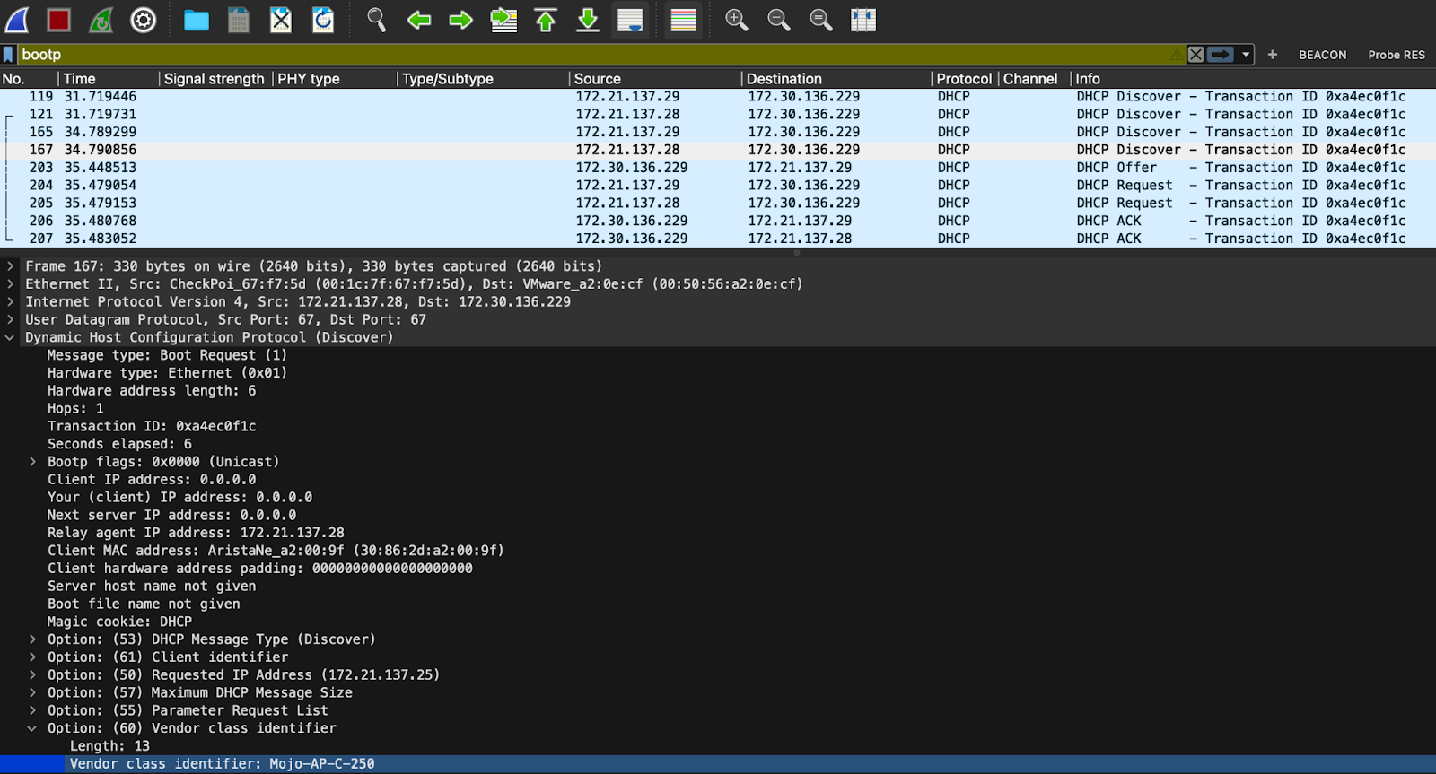Collapse Dynamic Host Configuration Protocol node
The image size is (1436, 774).
10,338
